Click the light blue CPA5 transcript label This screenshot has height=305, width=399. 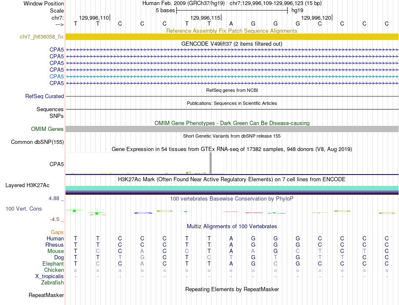pos(57,76)
